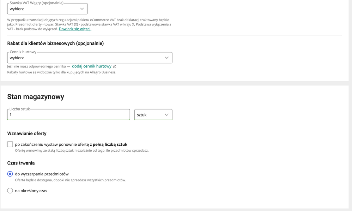Click "wybierz" text in the VAT Węgry field
This screenshot has height=211, width=352.
[17, 9]
